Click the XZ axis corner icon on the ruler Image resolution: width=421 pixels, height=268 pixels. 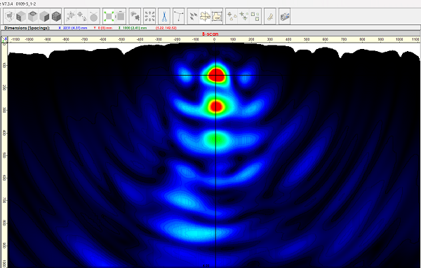click(5, 40)
